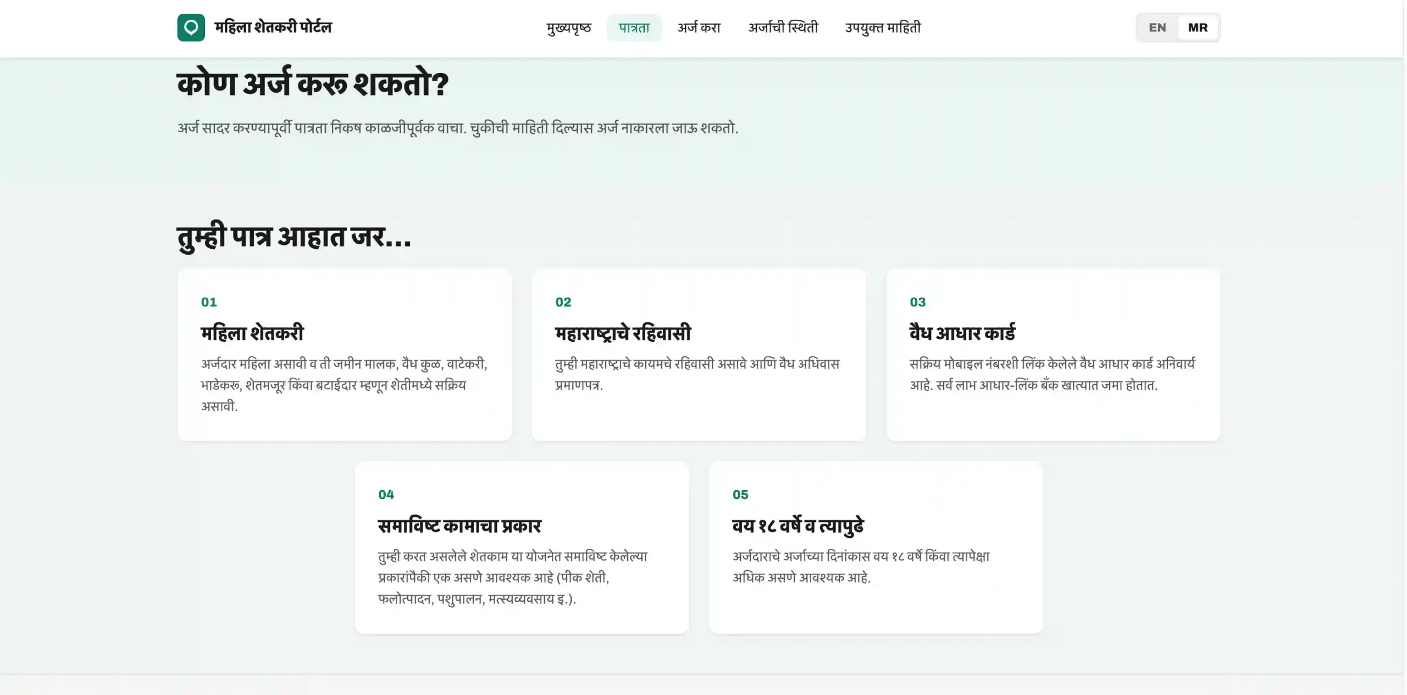The width and height of the screenshot is (1407, 695).
Task: Select the महिला शेतकरी card title
Action: point(252,333)
